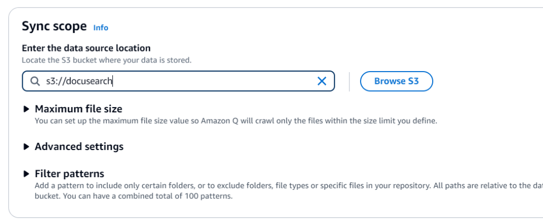Open the Info link beside Sync scope
This screenshot has height=219, width=543.
(x=101, y=28)
